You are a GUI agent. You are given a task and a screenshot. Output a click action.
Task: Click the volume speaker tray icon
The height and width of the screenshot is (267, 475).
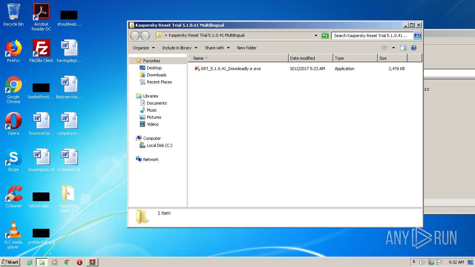(x=422, y=262)
